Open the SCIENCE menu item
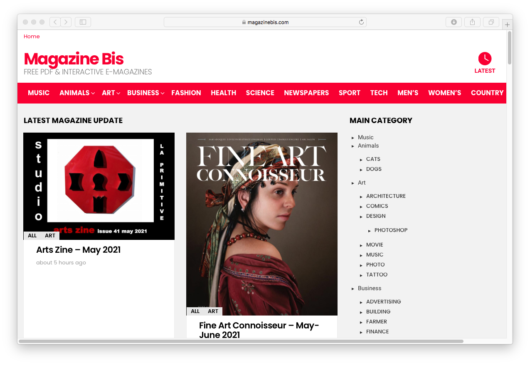The width and height of the screenshot is (530, 365). (x=260, y=93)
